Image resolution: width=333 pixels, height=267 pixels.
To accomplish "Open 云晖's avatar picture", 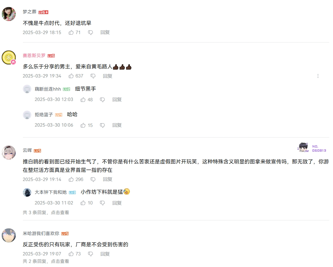I will [x=9, y=152].
